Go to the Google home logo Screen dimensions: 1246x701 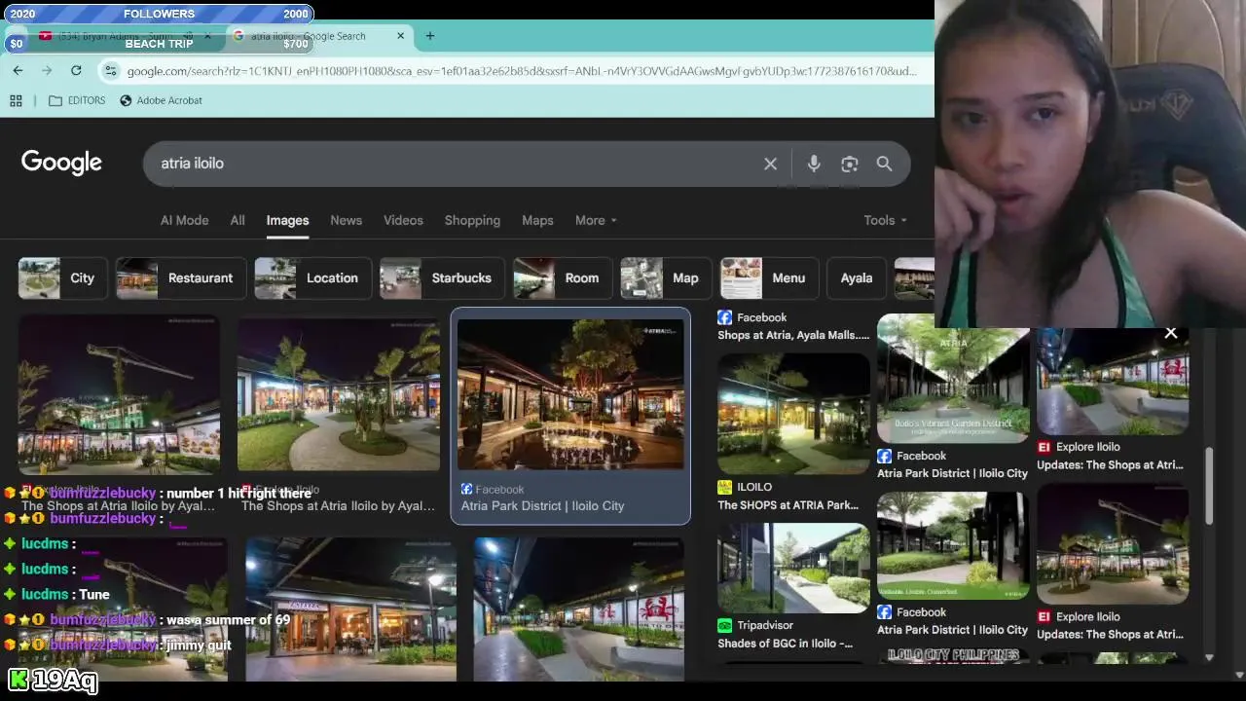[61, 163]
